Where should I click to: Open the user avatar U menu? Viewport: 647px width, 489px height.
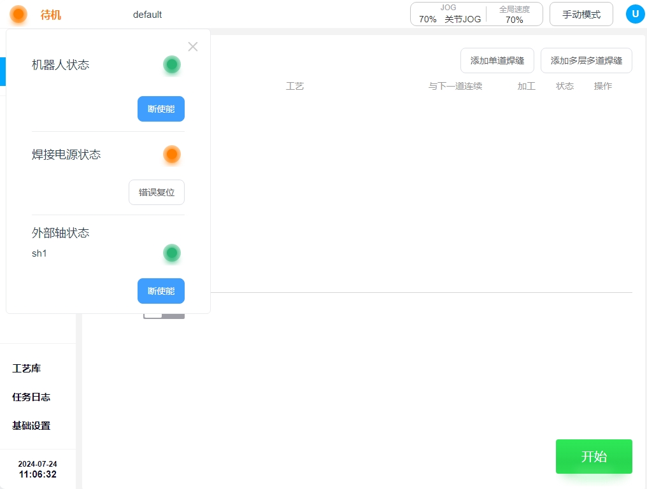click(635, 14)
